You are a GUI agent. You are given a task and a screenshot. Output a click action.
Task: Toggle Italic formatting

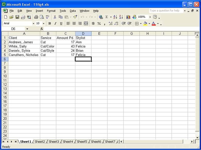point(55,23)
